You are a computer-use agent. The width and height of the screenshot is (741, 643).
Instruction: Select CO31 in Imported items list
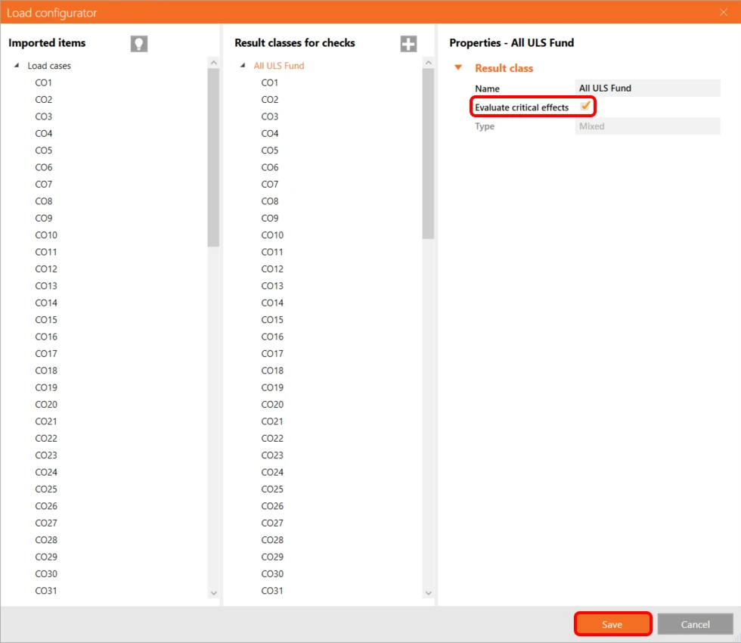point(46,591)
